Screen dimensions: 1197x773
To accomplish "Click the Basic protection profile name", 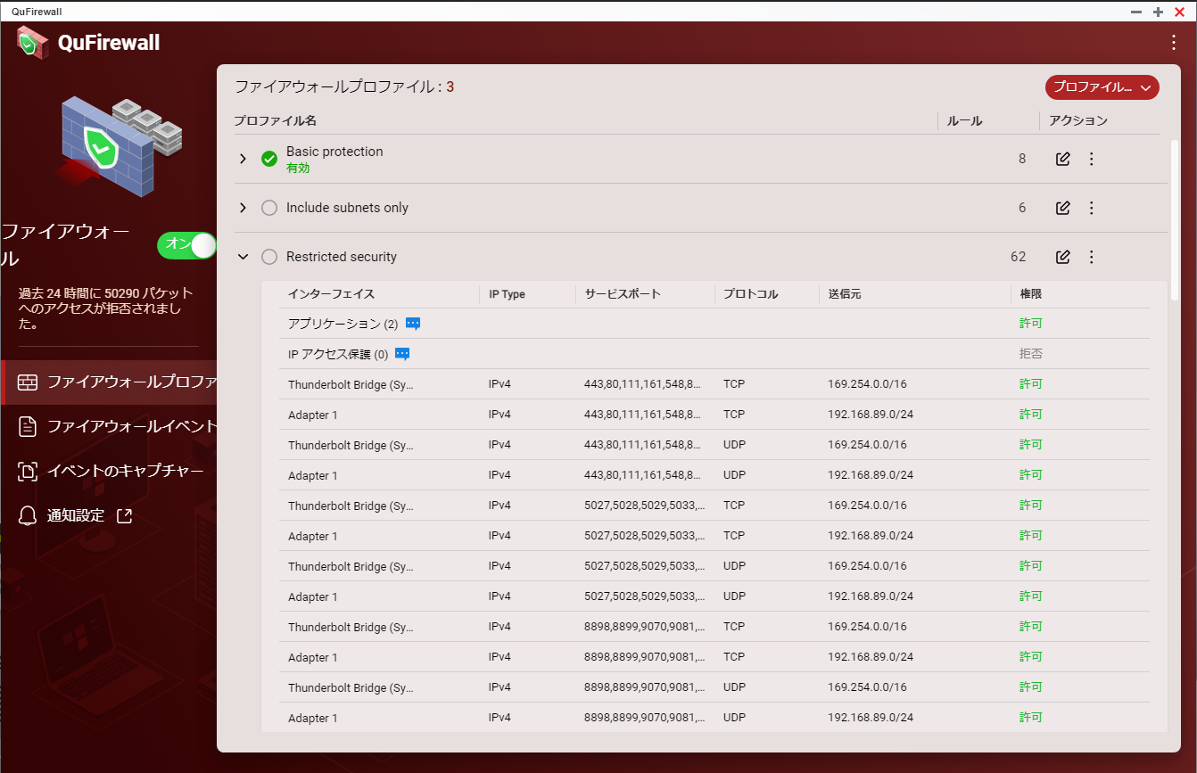I will 334,152.
